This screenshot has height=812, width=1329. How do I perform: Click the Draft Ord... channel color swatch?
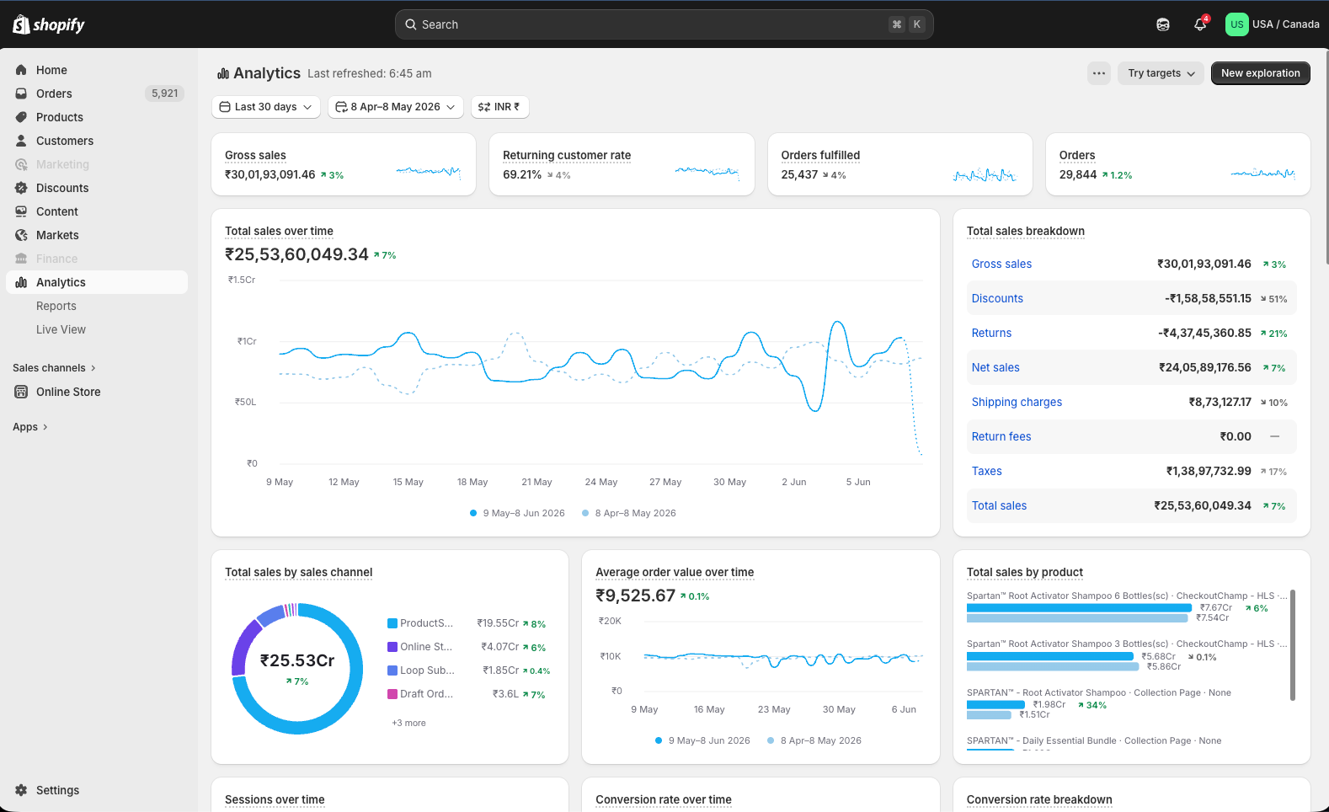click(392, 694)
